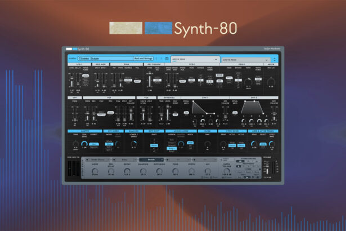This screenshot has width=346, height=231.
Task: Turn the Master Dyn Sens knob
Action: pyautogui.click(x=84, y=144)
